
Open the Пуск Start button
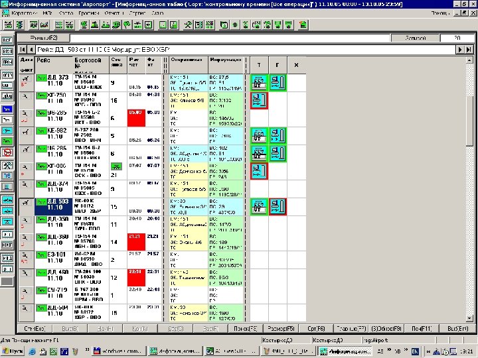(x=13, y=351)
